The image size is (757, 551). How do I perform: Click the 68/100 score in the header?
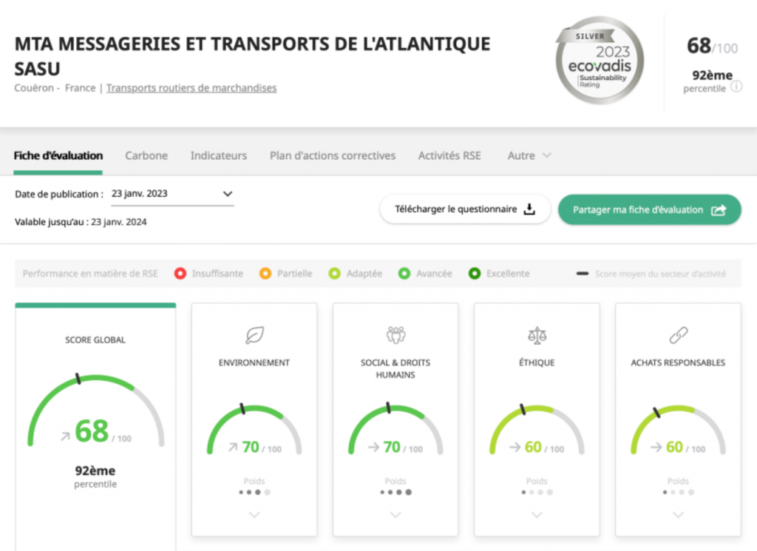click(x=712, y=47)
